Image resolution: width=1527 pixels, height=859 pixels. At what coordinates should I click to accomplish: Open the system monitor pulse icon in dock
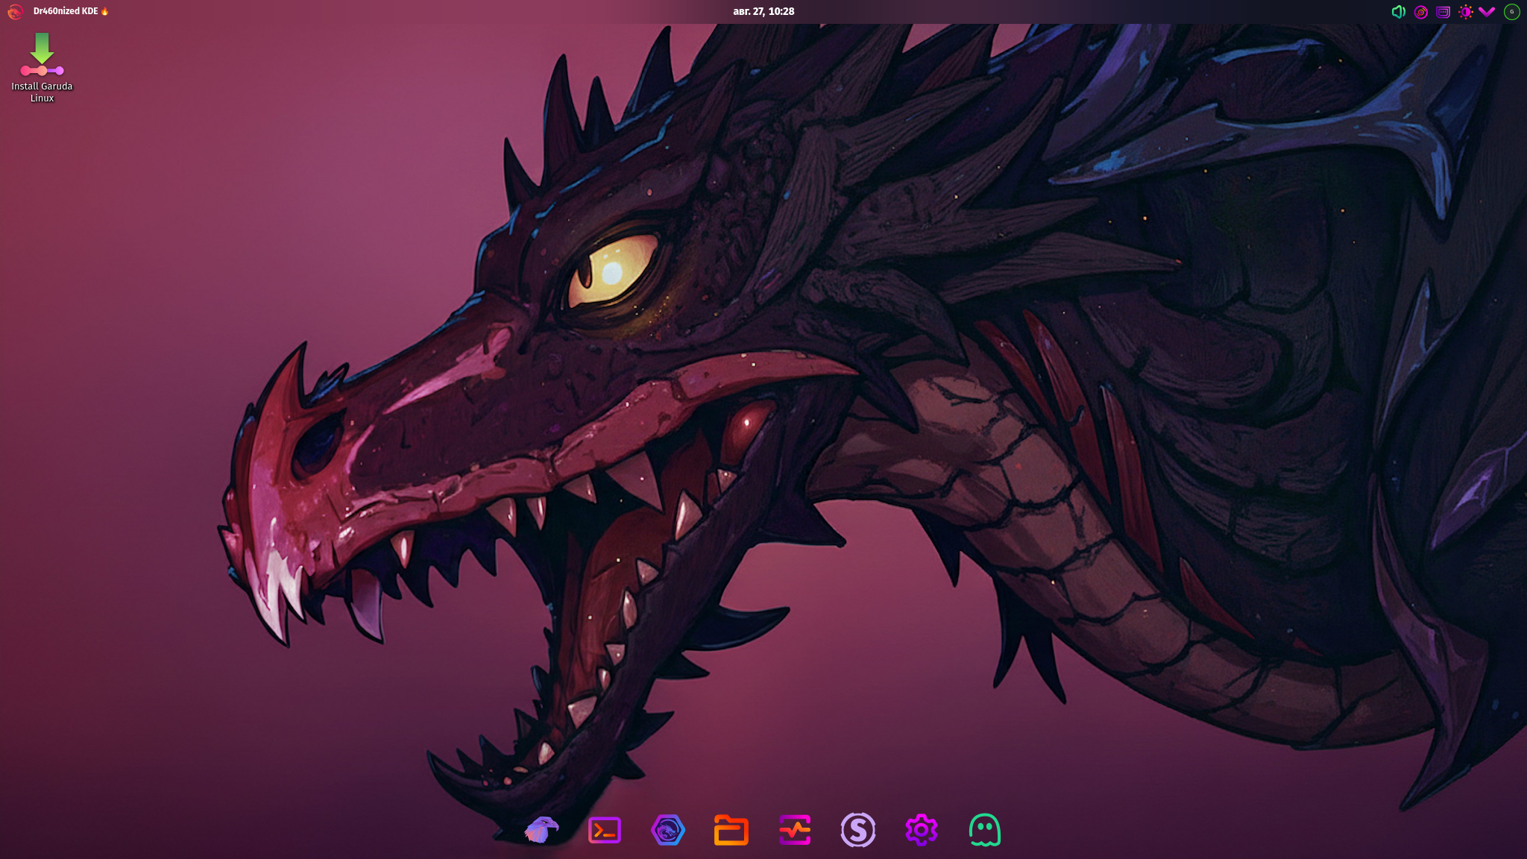click(795, 830)
